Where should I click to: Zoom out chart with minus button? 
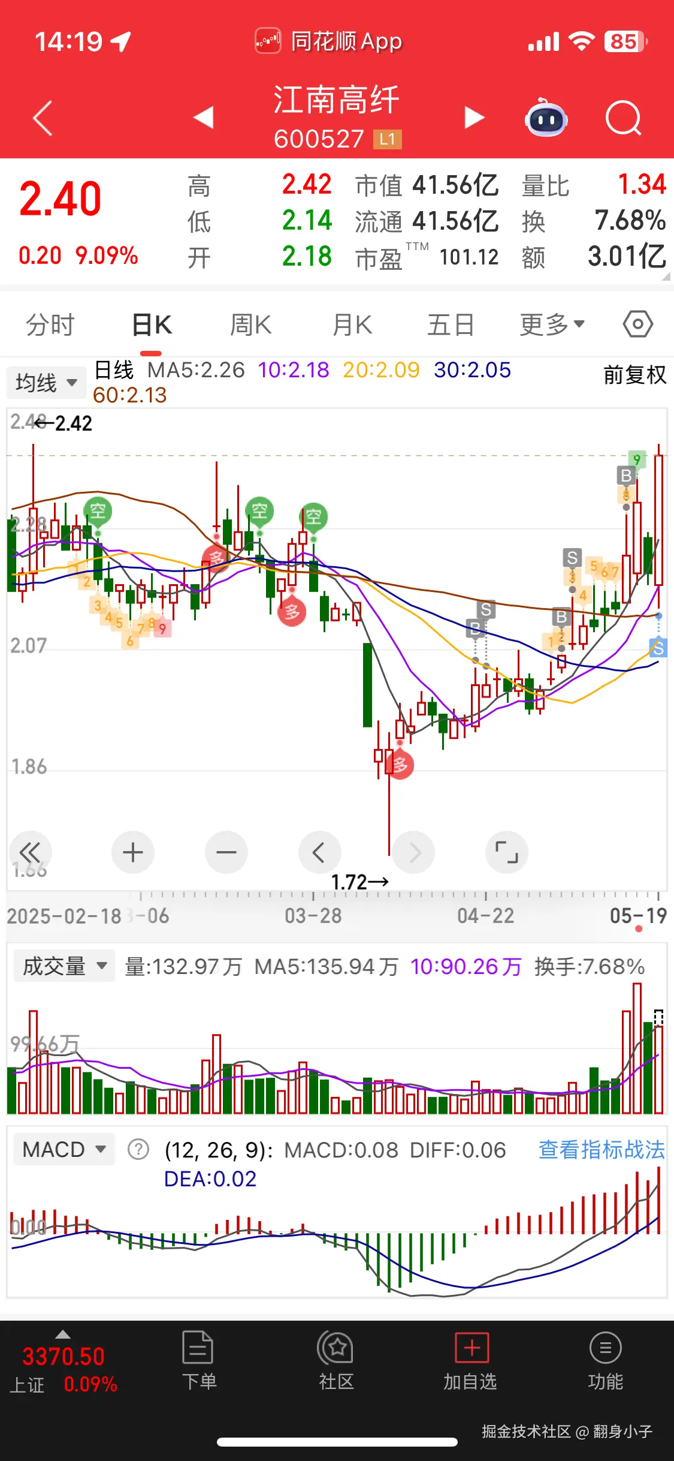pyautogui.click(x=226, y=852)
